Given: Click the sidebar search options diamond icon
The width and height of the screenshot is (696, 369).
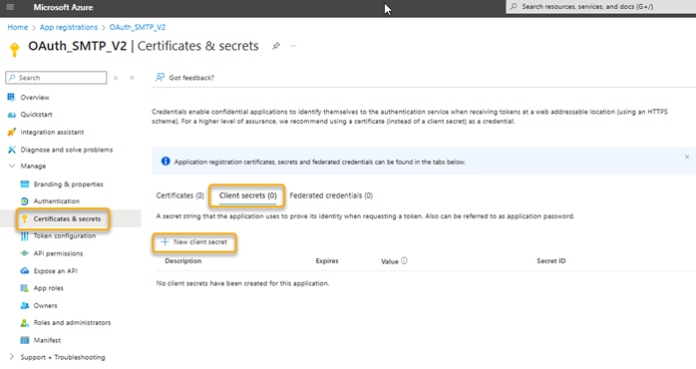Looking at the screenshot, I should (x=116, y=78).
